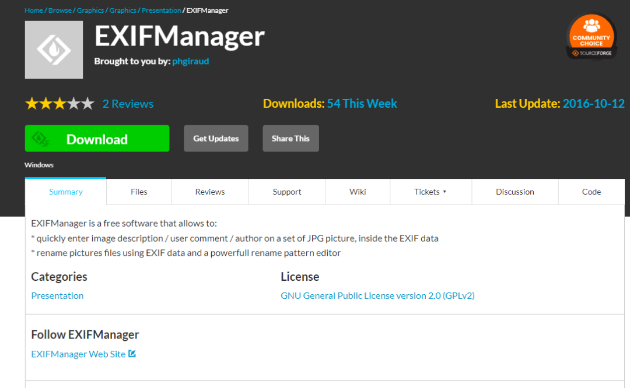The image size is (630, 388).
Task: Click the Share This button
Action: pos(291,139)
